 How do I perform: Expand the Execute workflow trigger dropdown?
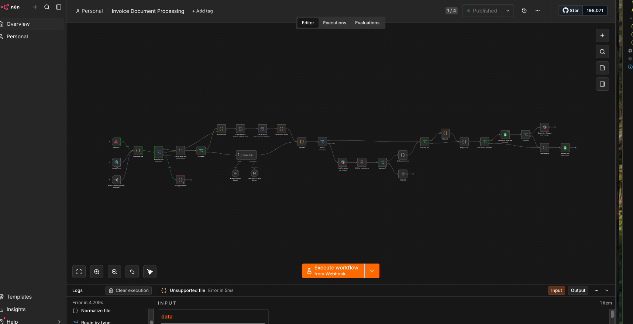372,271
